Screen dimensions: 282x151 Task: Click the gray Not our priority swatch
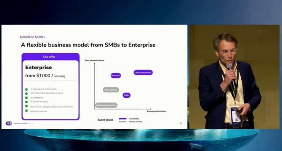point(122,122)
